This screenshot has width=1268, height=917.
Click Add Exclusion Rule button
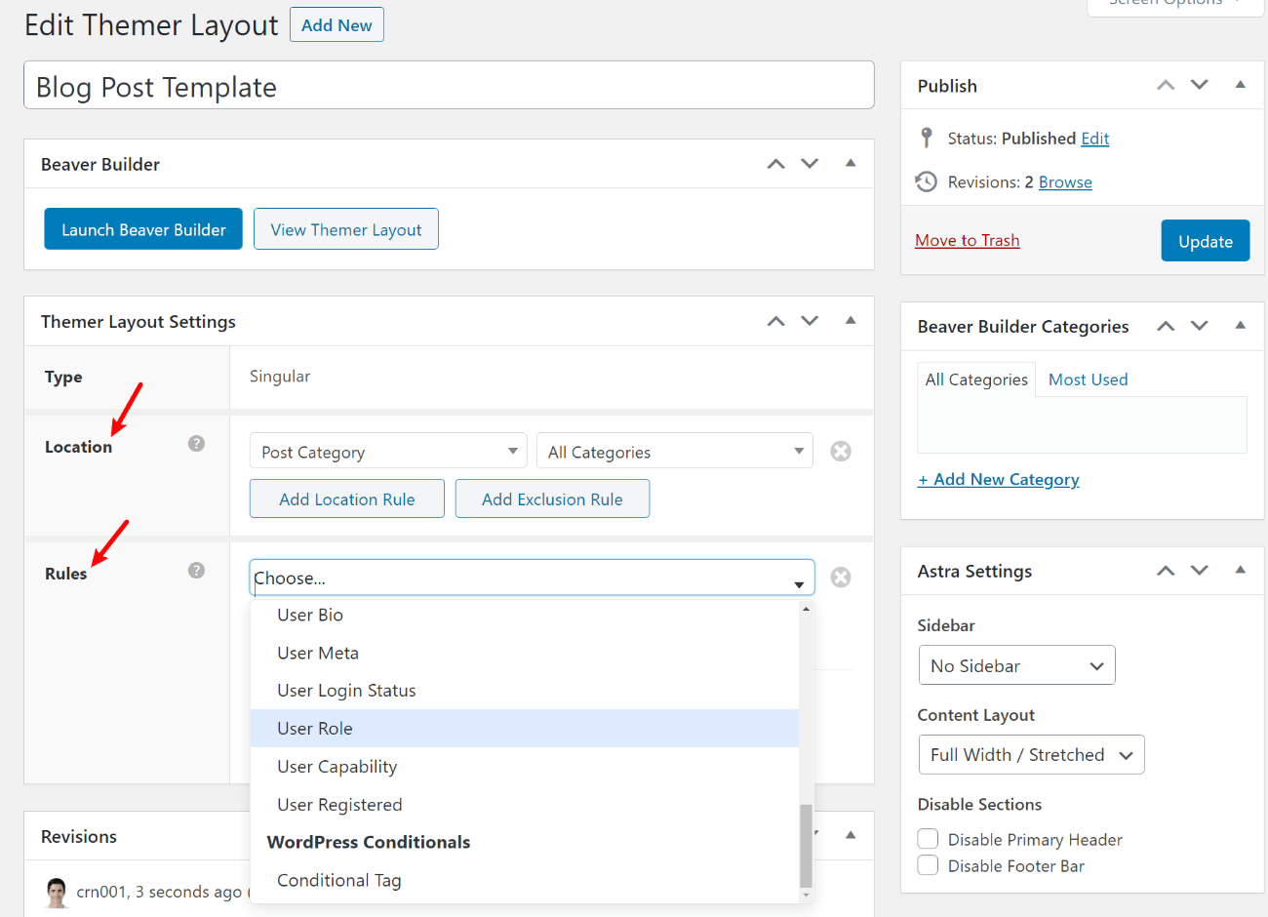[x=552, y=498]
